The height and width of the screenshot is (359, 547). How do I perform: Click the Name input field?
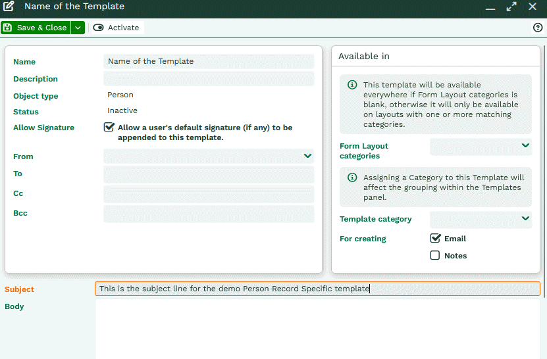coord(209,61)
